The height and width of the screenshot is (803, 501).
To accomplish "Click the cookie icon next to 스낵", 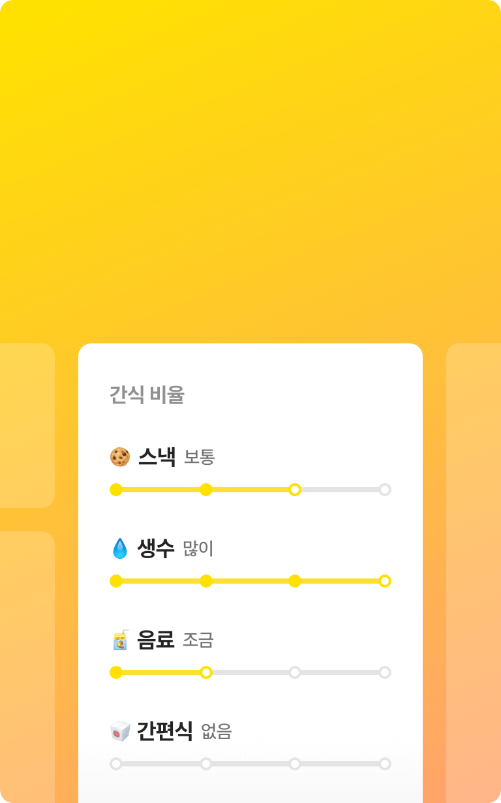I will (x=120, y=457).
